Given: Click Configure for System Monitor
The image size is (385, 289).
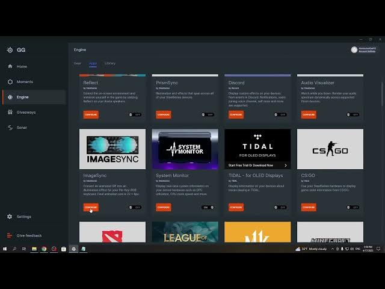Looking at the screenshot, I should tap(164, 207).
